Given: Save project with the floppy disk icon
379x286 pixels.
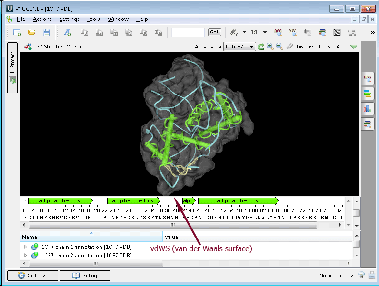Looking at the screenshot, I should (x=46, y=32).
